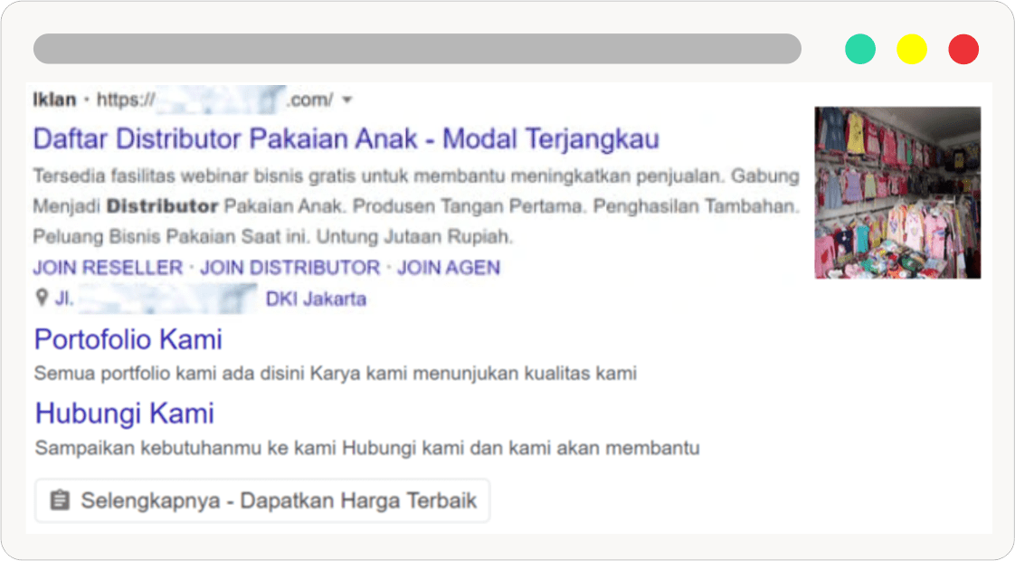Open the children's clothing shop thumbnail
This screenshot has height=561, width=1015.
click(x=897, y=193)
